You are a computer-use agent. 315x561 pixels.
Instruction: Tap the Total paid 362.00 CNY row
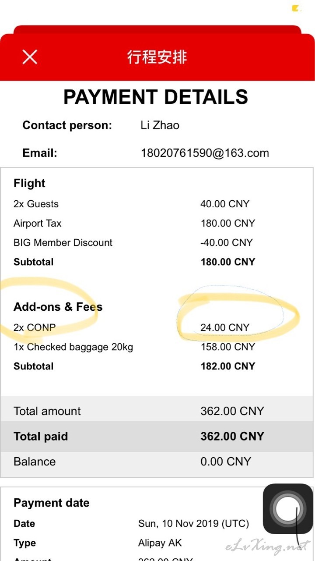pyautogui.click(x=157, y=437)
